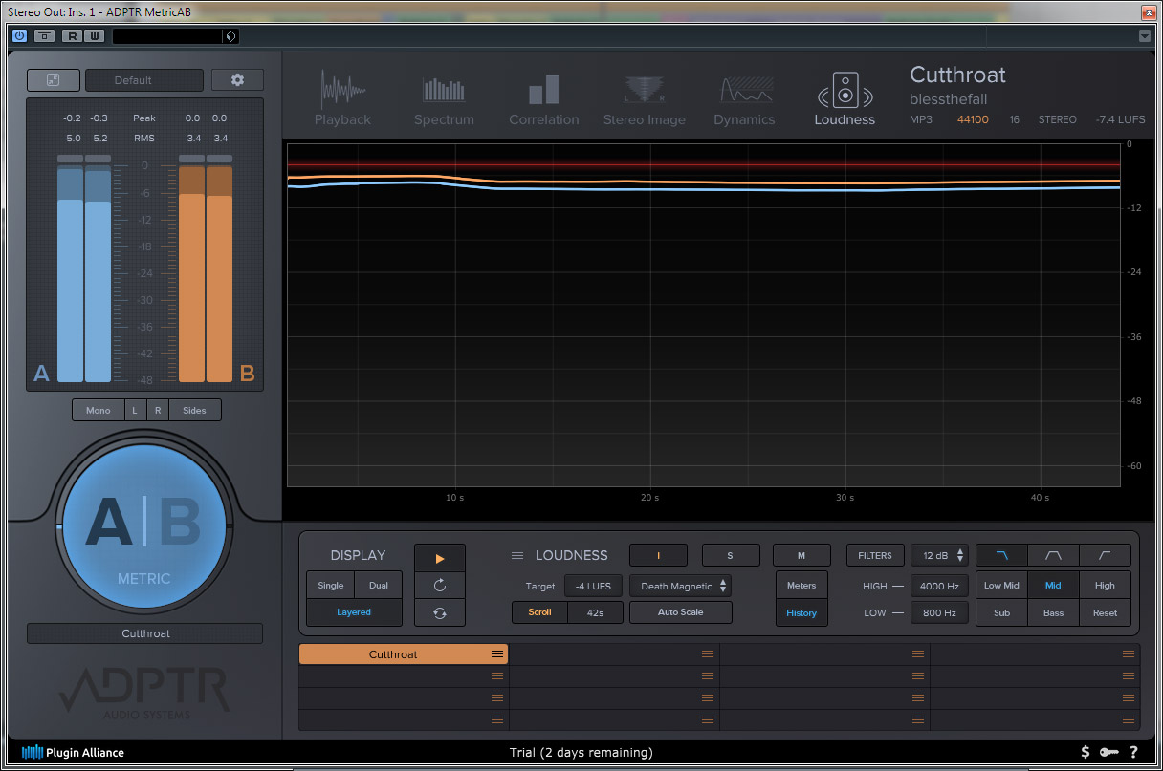Image resolution: width=1163 pixels, height=771 pixels.
Task: Select the band-pass filter shape icon
Action: [1053, 555]
